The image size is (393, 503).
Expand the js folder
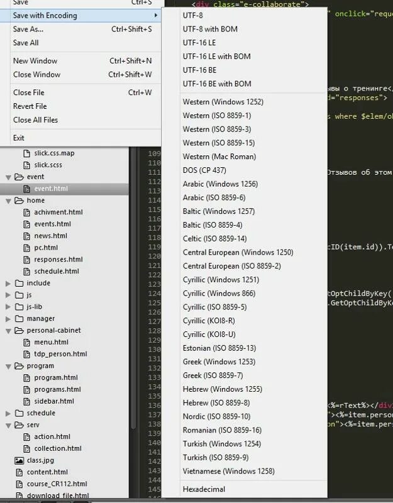(x=8, y=295)
